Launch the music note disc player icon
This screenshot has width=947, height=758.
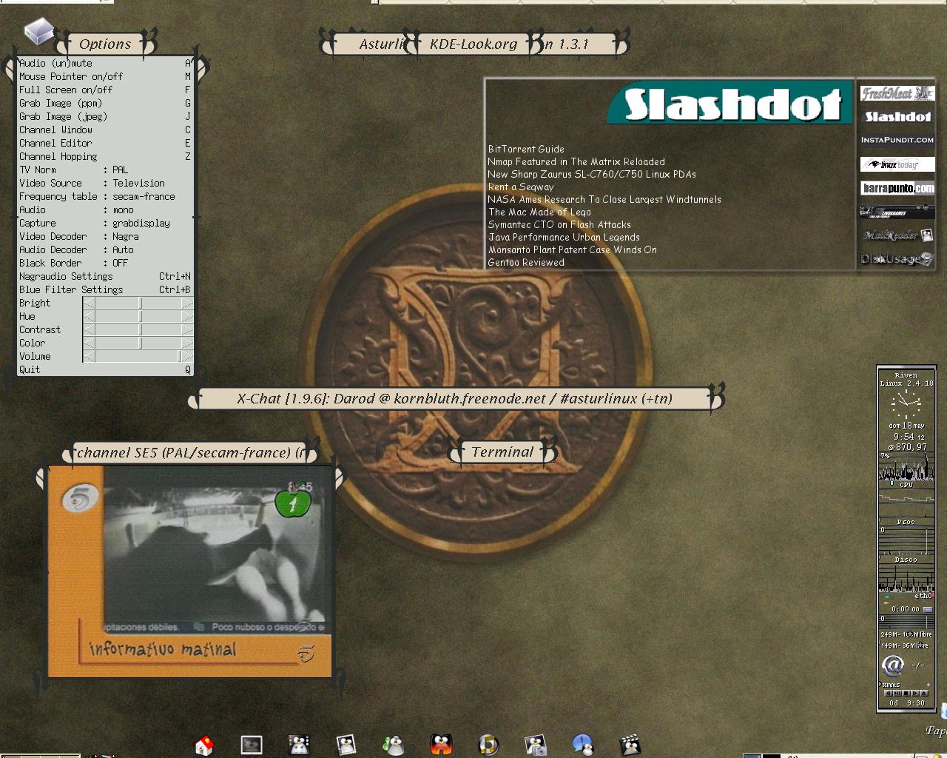[x=488, y=745]
